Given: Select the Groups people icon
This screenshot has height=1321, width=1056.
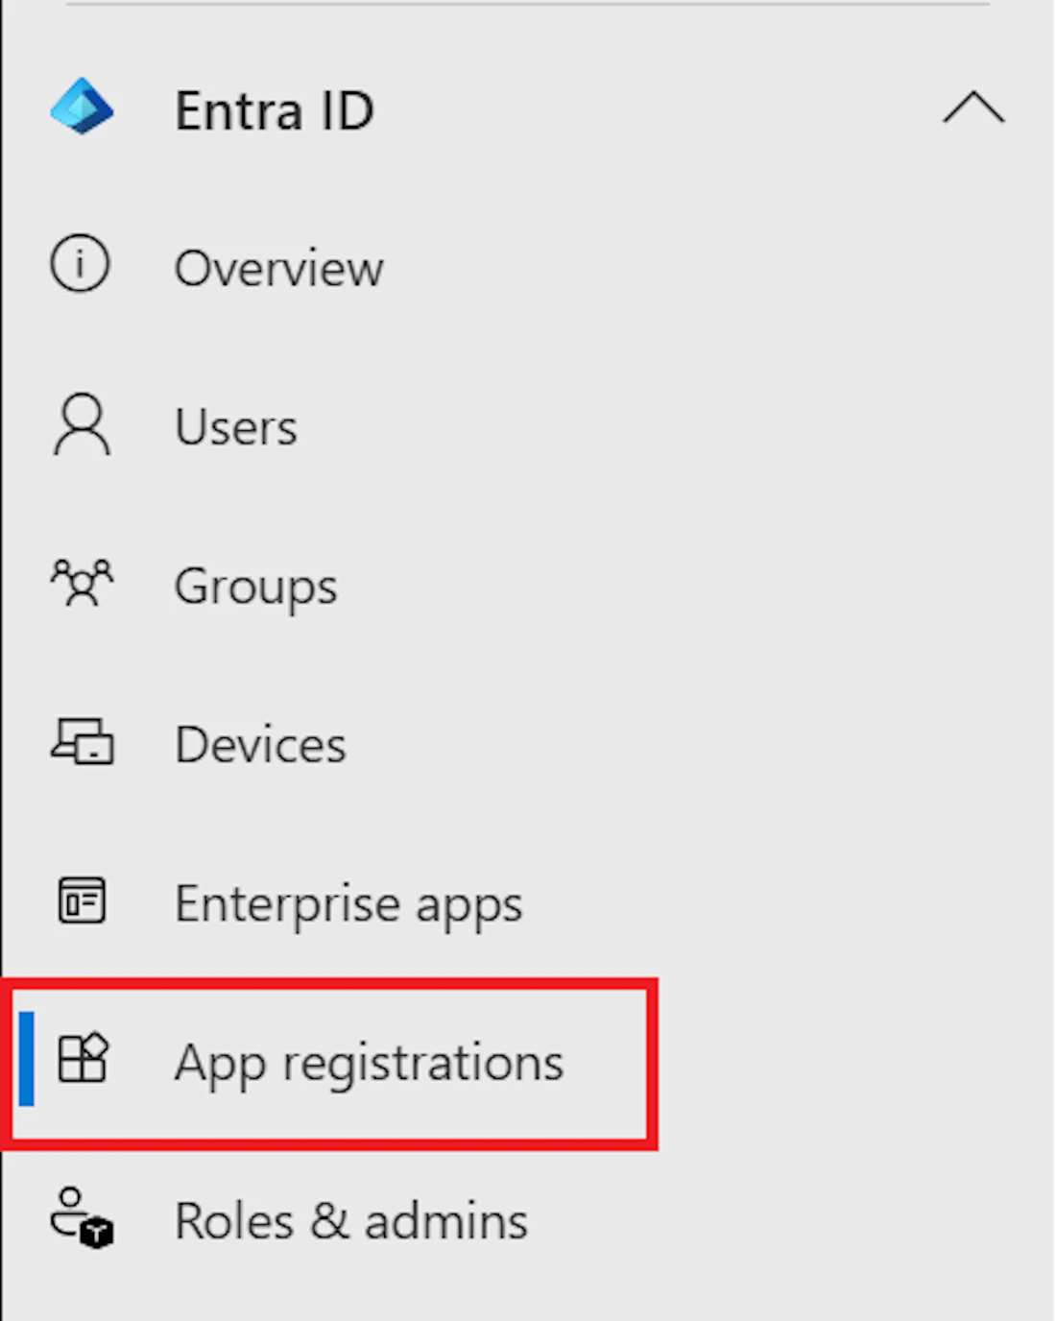Looking at the screenshot, I should pyautogui.click(x=82, y=582).
